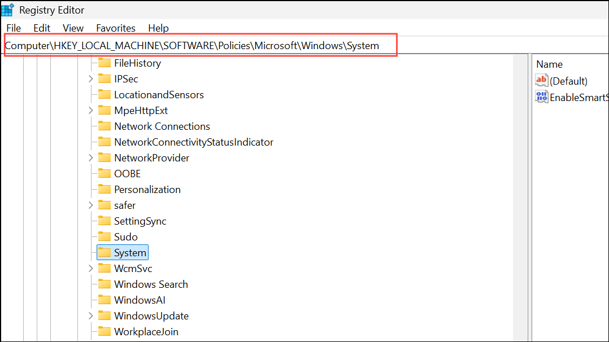Select the WindowsAI key label
609x342 pixels.
click(x=140, y=300)
